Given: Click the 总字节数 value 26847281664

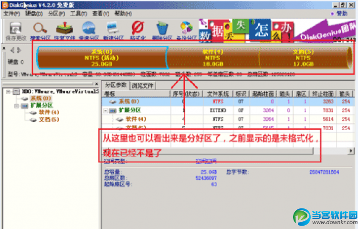Looking at the screenshot, I should [x=324, y=172].
